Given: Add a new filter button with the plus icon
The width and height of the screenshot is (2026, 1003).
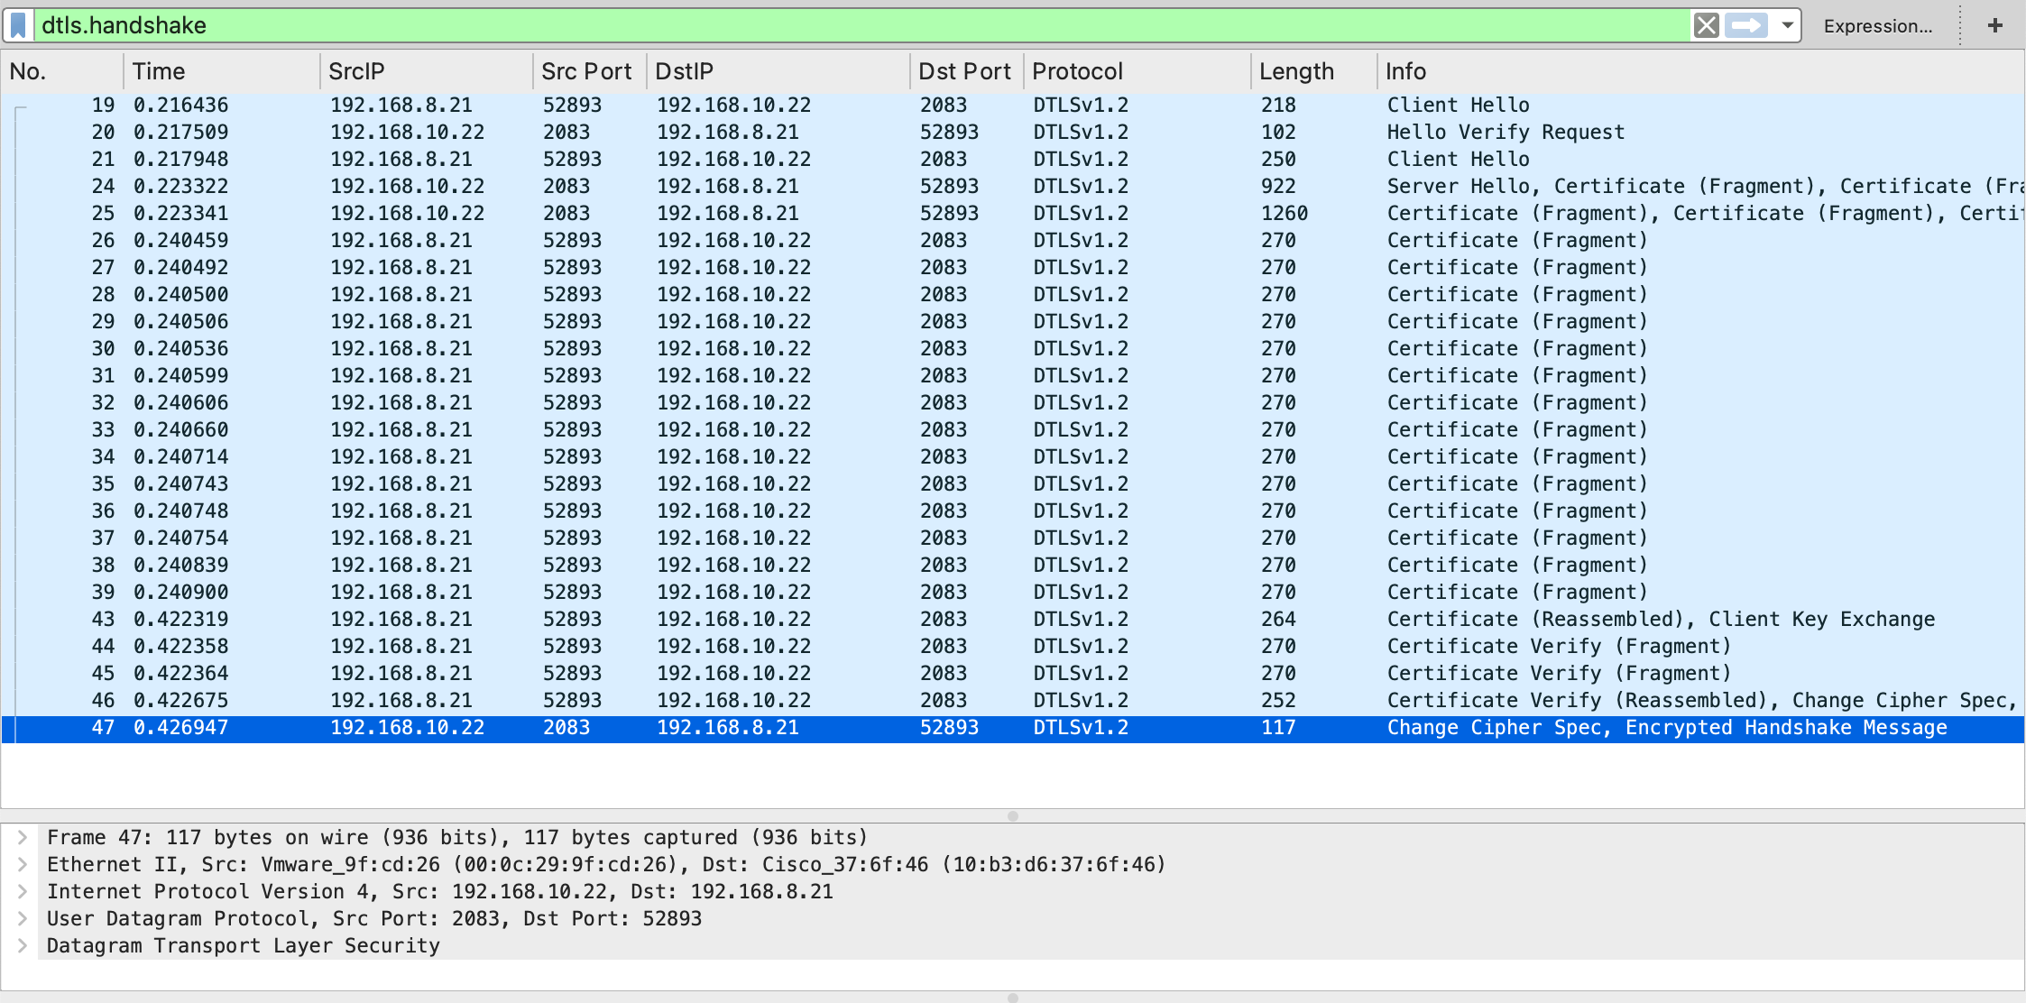Looking at the screenshot, I should [1995, 25].
